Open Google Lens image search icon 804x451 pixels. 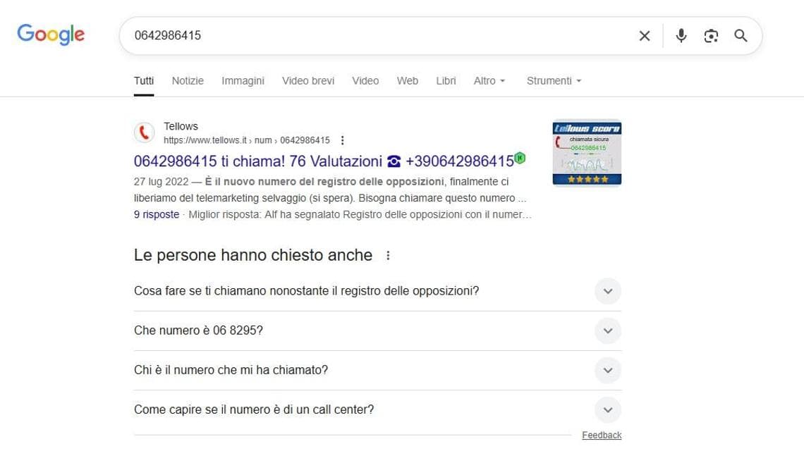pos(711,35)
